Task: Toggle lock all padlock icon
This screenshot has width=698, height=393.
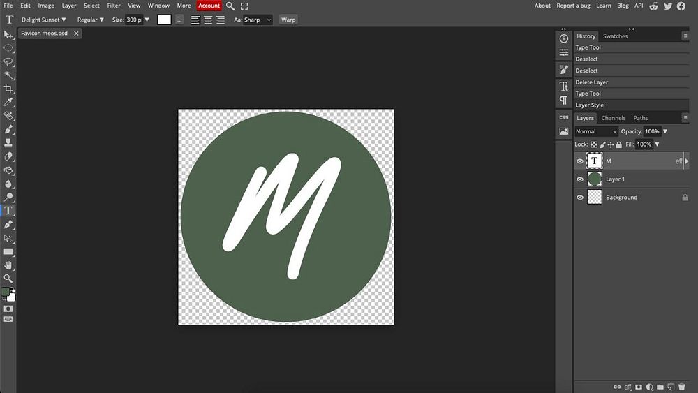Action: [618, 144]
